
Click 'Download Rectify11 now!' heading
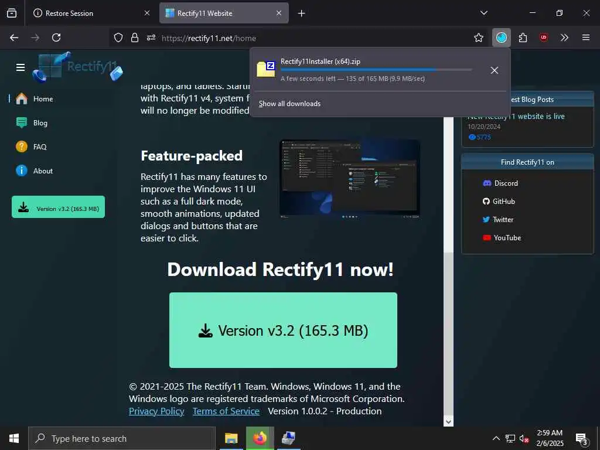[x=280, y=270]
